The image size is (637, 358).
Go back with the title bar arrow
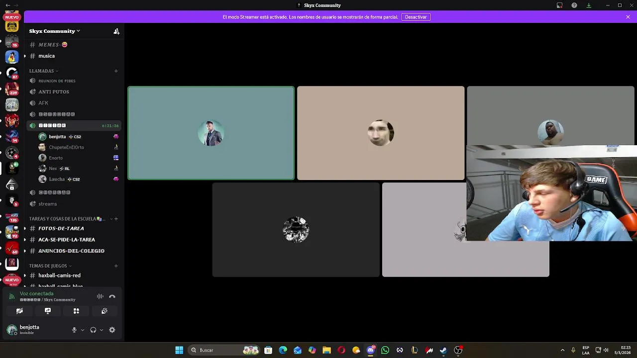click(7, 5)
